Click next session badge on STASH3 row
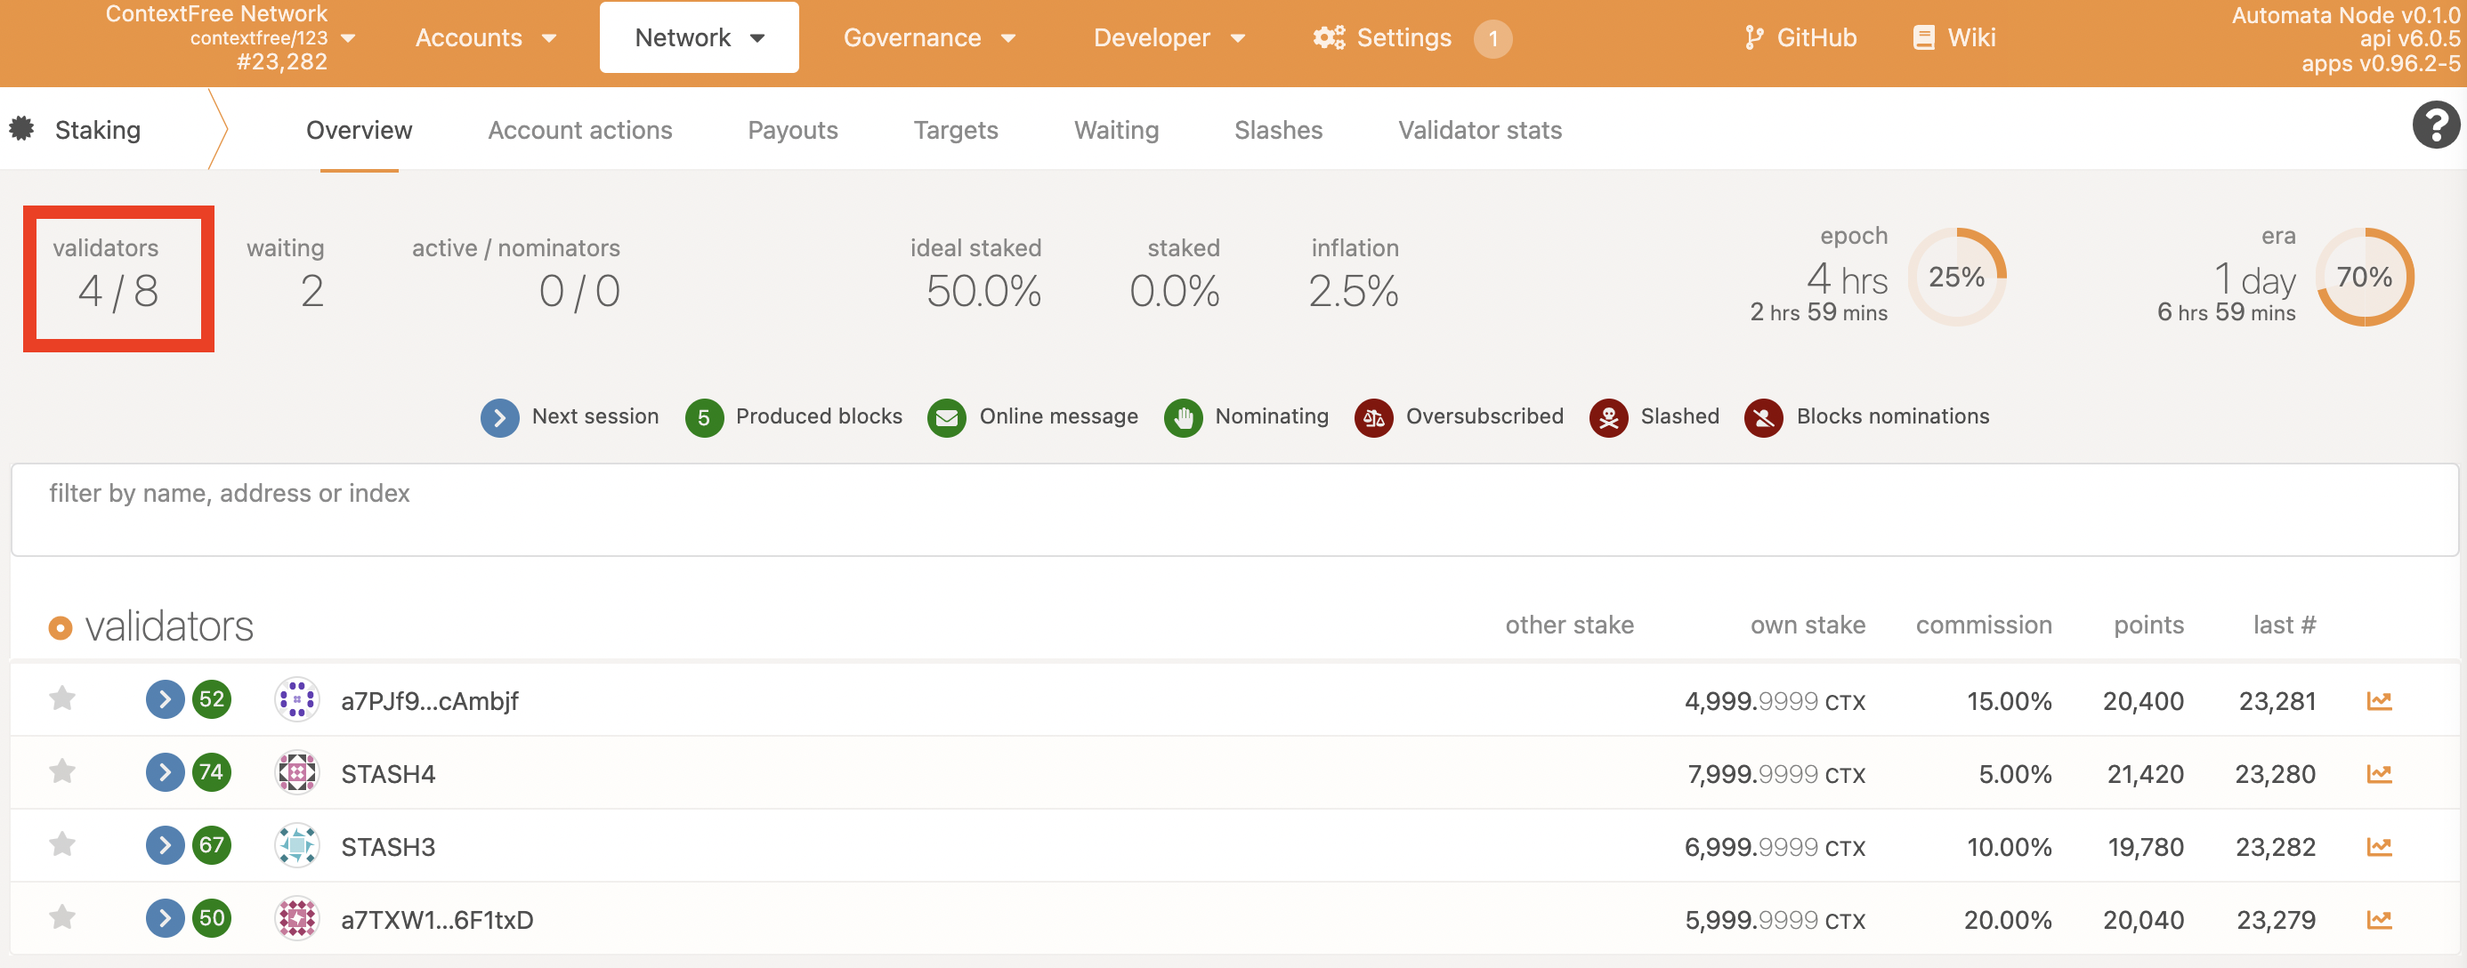2467x968 pixels. click(x=165, y=845)
